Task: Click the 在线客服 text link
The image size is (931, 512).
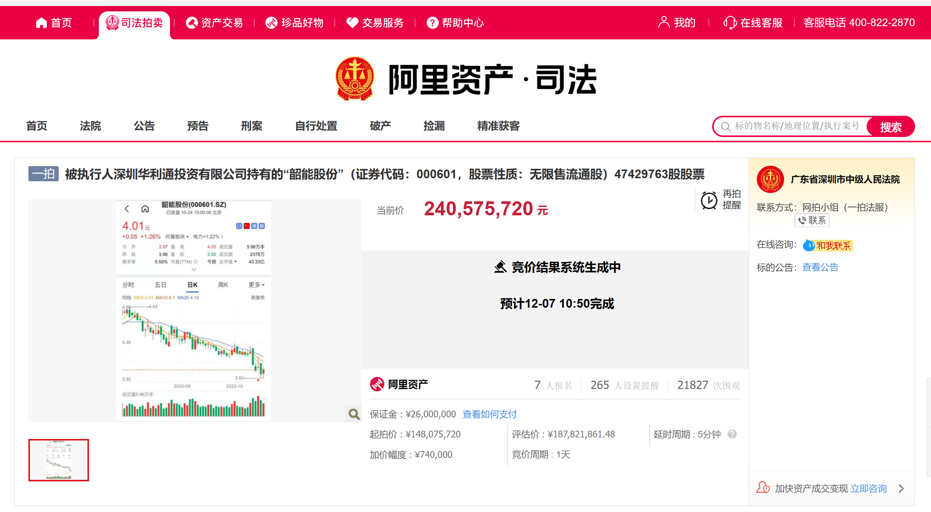Action: [x=761, y=23]
